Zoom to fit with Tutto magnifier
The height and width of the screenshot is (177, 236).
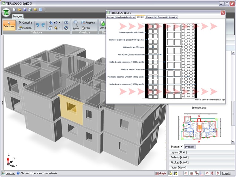75,24
